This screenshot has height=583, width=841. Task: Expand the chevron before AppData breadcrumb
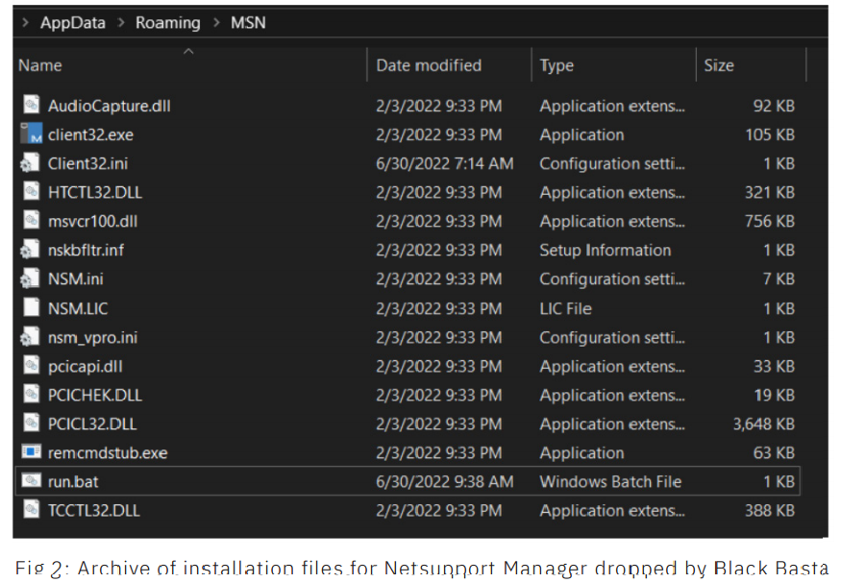coord(25,22)
